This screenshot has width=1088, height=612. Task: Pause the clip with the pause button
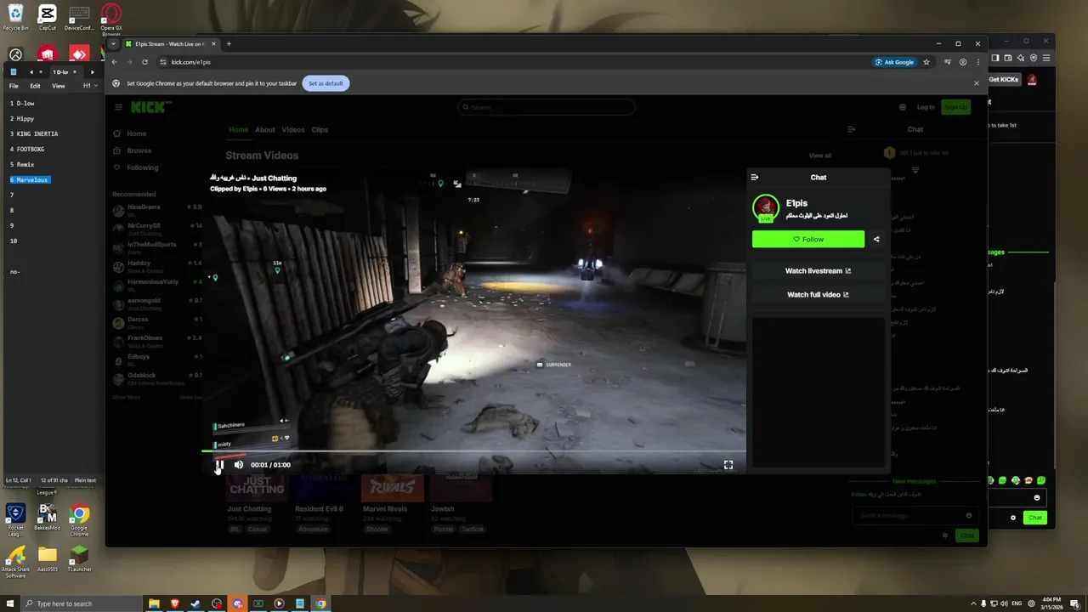tap(219, 465)
